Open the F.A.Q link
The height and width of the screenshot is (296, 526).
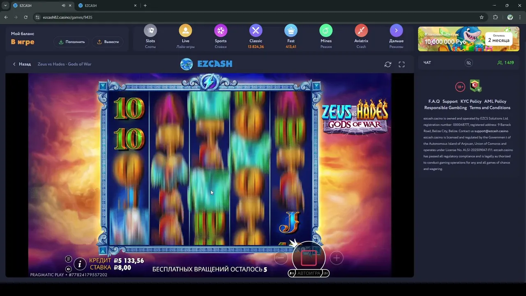434,102
